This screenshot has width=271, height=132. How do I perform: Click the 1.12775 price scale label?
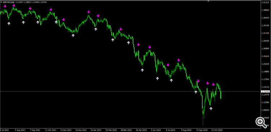click(265, 94)
